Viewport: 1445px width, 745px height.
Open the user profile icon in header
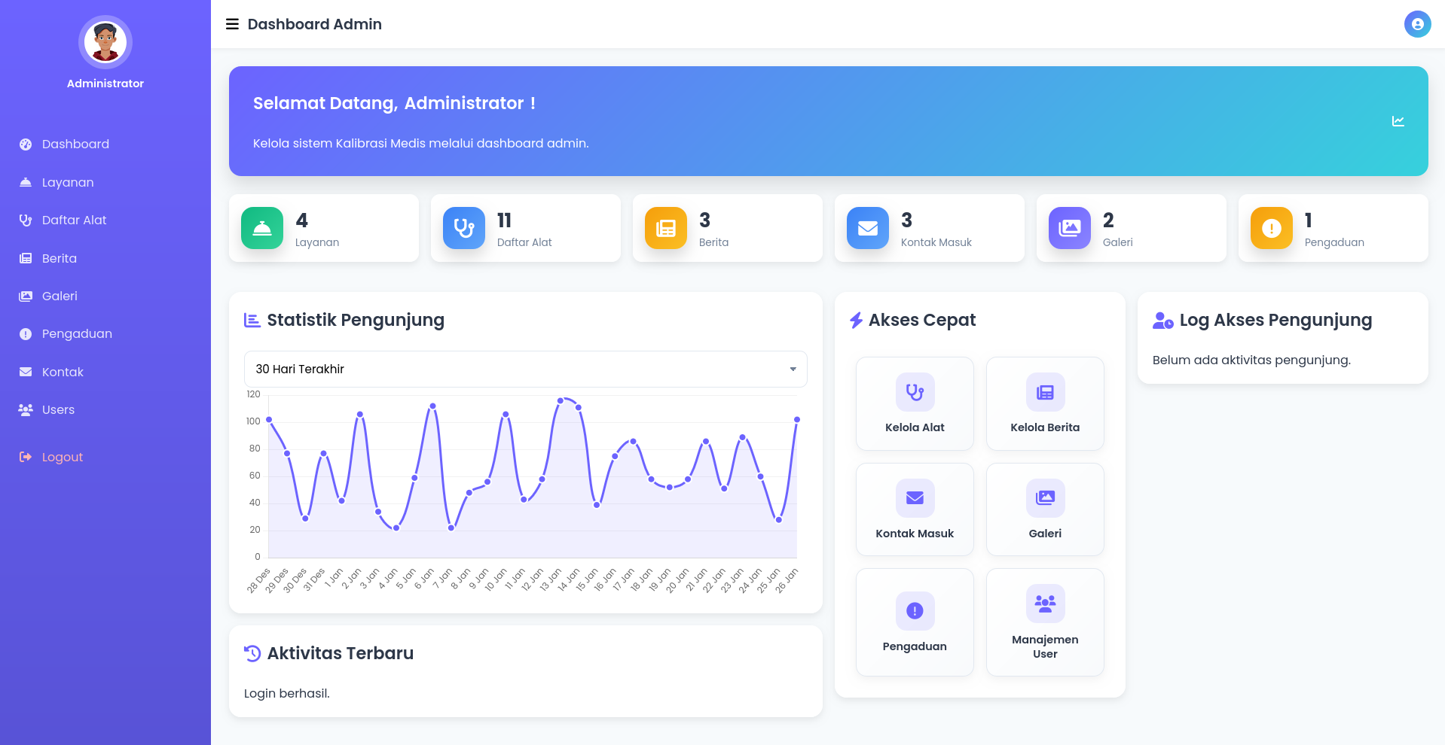coord(1417,24)
